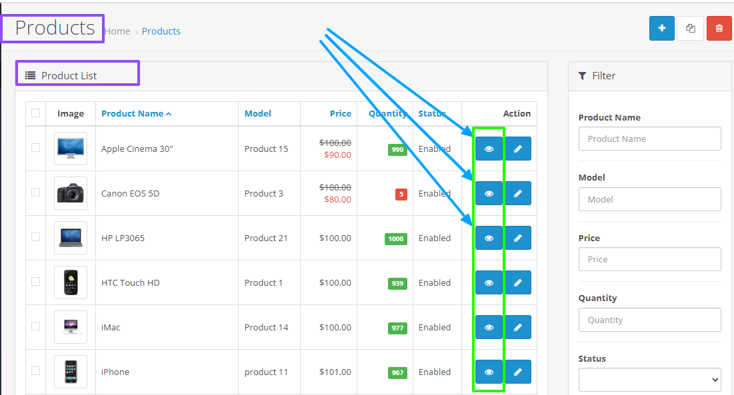Viewport: 734px width, 395px height.
Task: Tick the select-all checkbox in table header
Action: (36, 113)
